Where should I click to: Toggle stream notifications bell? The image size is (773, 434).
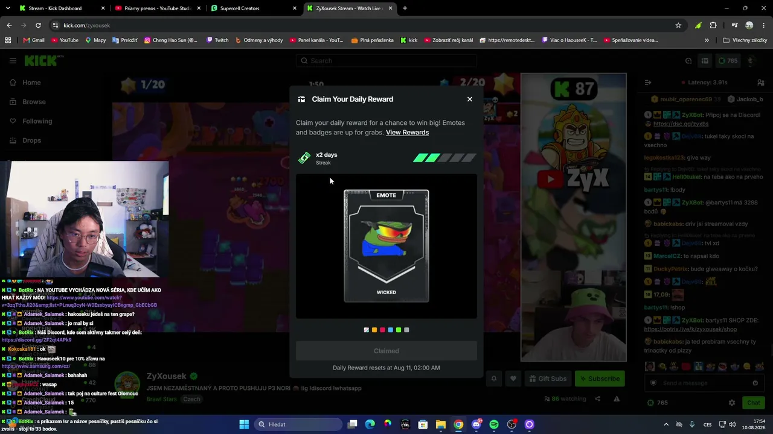494,379
